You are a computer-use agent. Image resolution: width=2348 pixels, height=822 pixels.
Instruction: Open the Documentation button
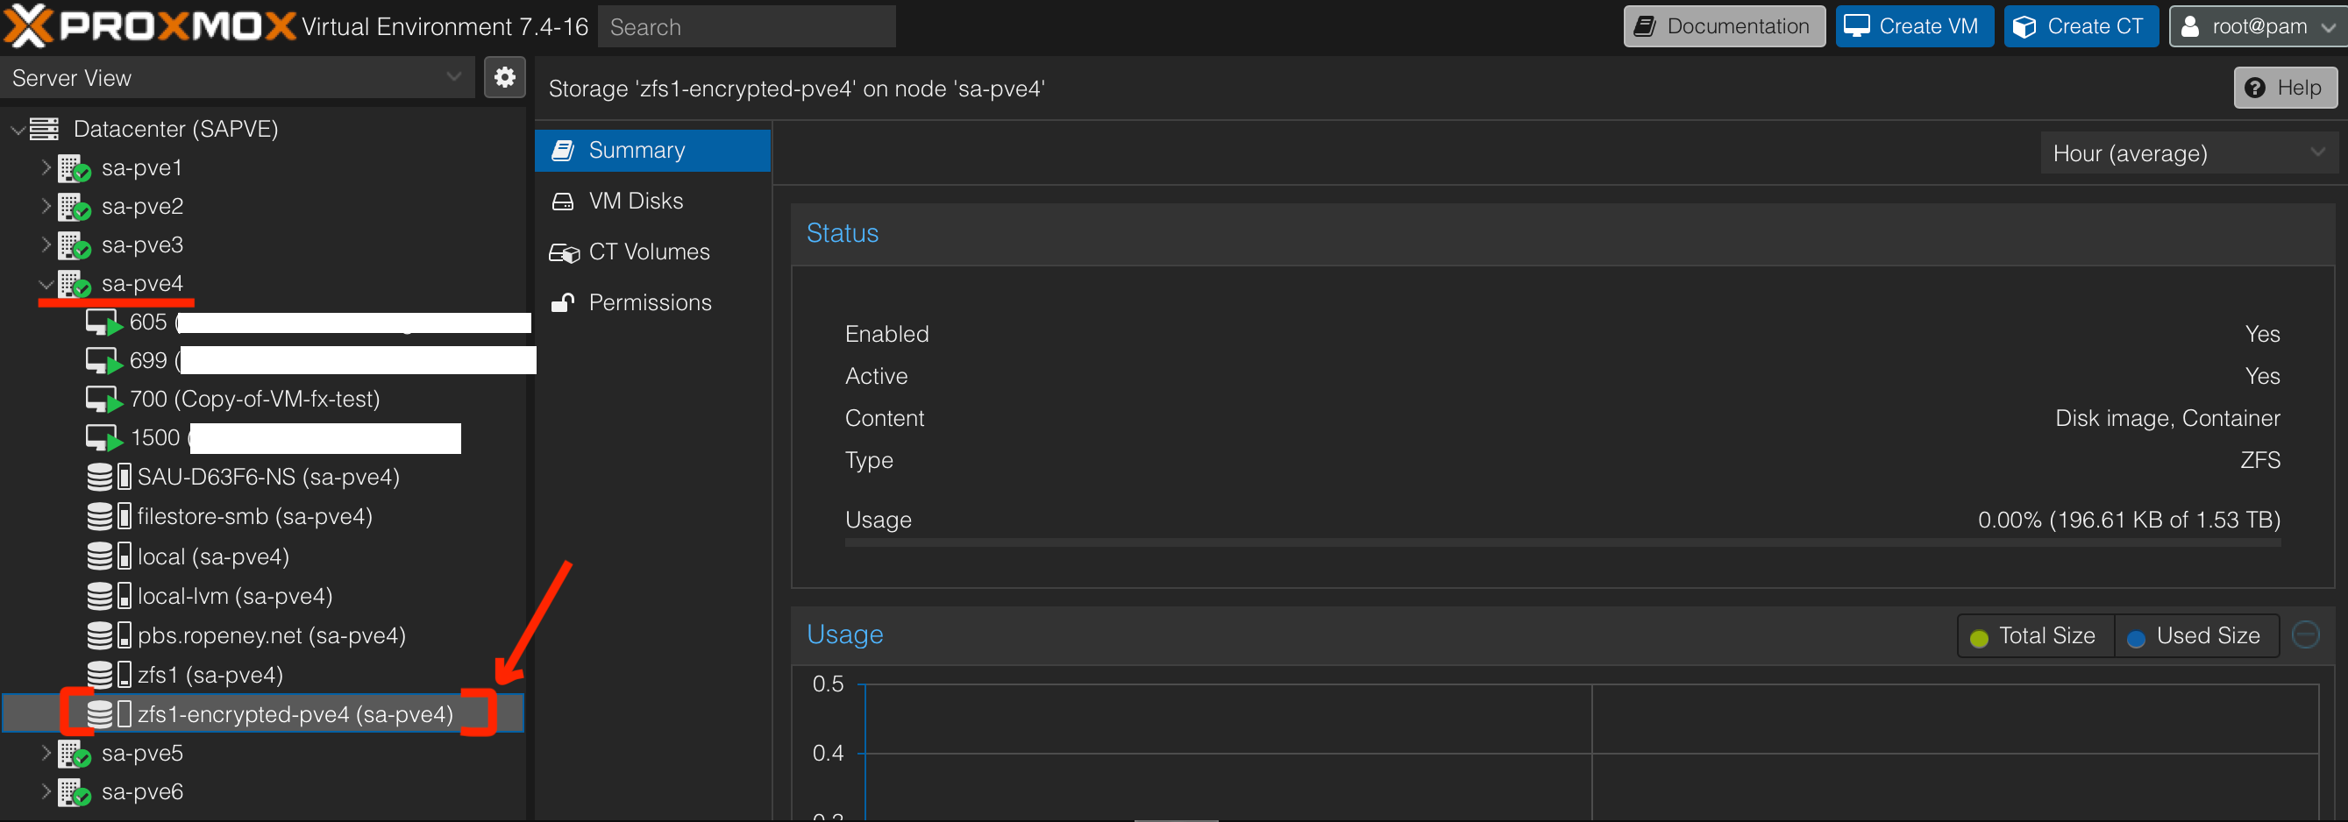click(x=1723, y=26)
